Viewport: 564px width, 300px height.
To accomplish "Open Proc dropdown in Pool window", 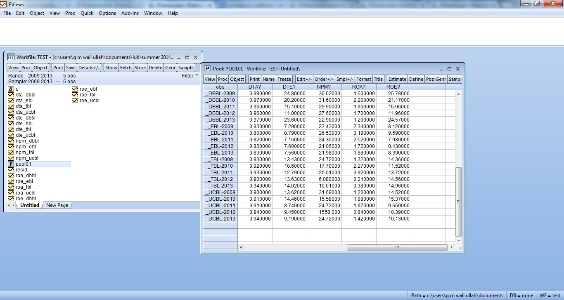I will point(223,79).
